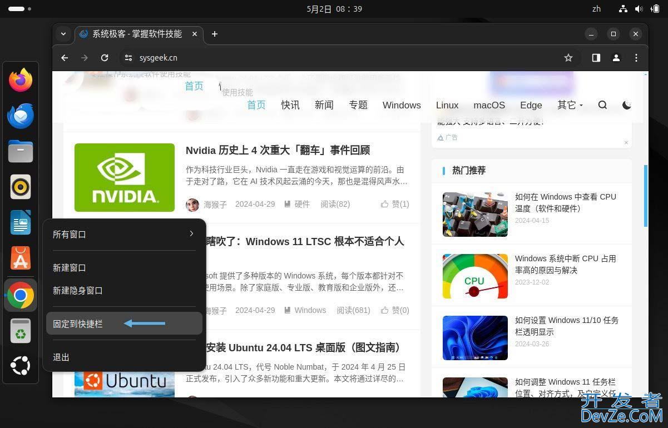
Task: Open system volume indicator
Action: coord(639,9)
